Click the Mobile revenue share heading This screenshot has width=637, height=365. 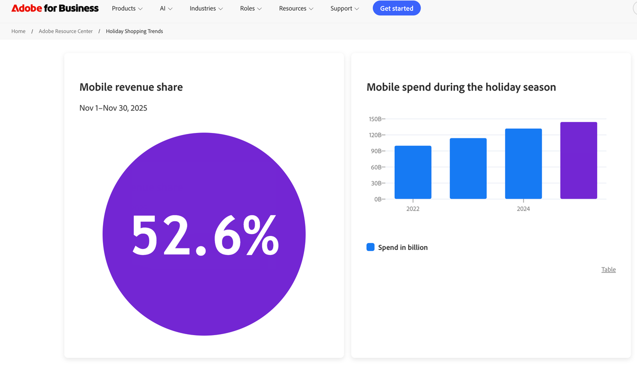tap(131, 87)
